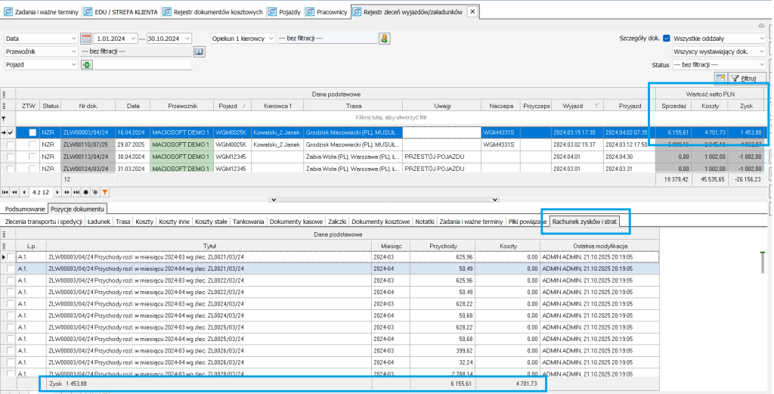The width and height of the screenshot is (774, 394).
Task: Select the Podsumowanie tab
Action: pos(23,208)
